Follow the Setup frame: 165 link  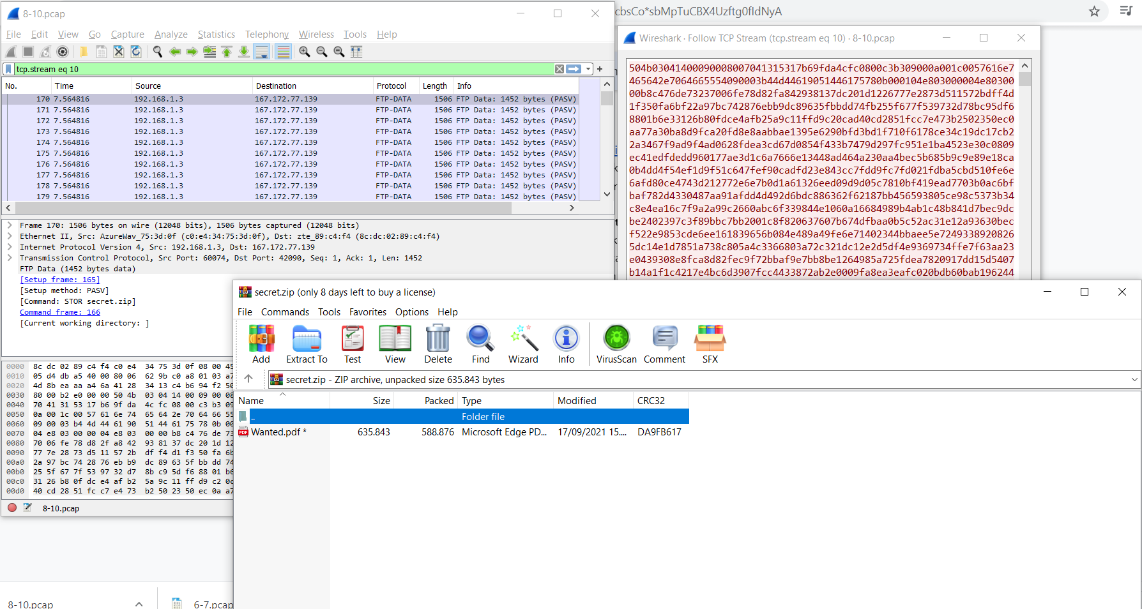60,280
